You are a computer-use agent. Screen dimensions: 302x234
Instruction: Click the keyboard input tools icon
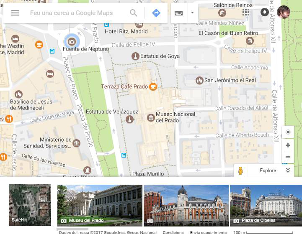pos(179,13)
